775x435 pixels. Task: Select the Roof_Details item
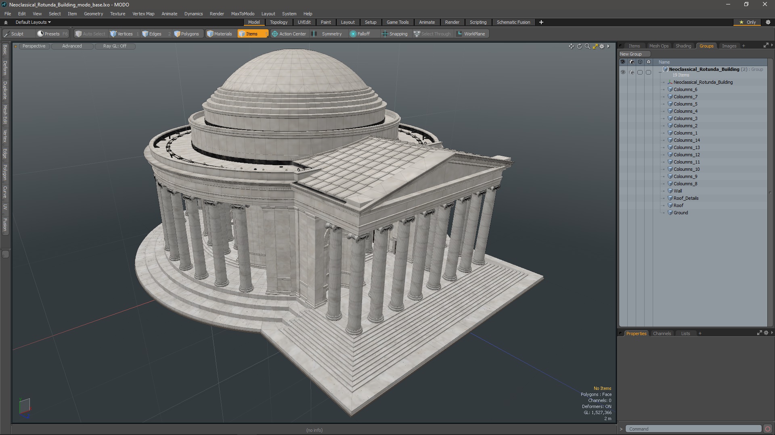tap(686, 198)
